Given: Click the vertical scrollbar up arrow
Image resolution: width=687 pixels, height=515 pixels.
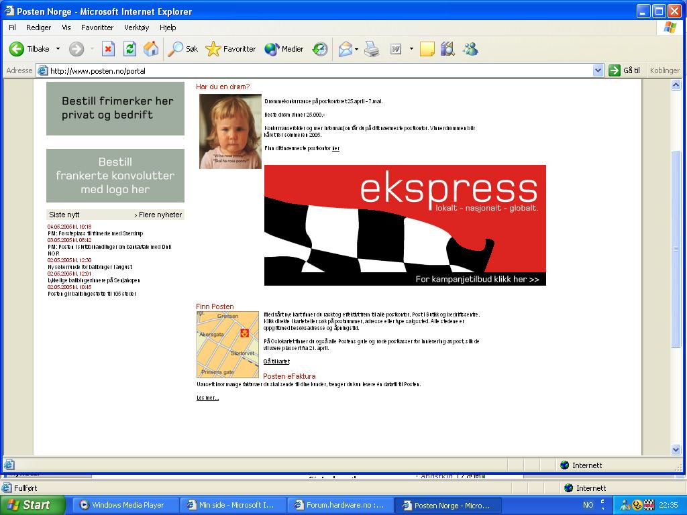Looking at the screenshot, I should click(x=676, y=85).
